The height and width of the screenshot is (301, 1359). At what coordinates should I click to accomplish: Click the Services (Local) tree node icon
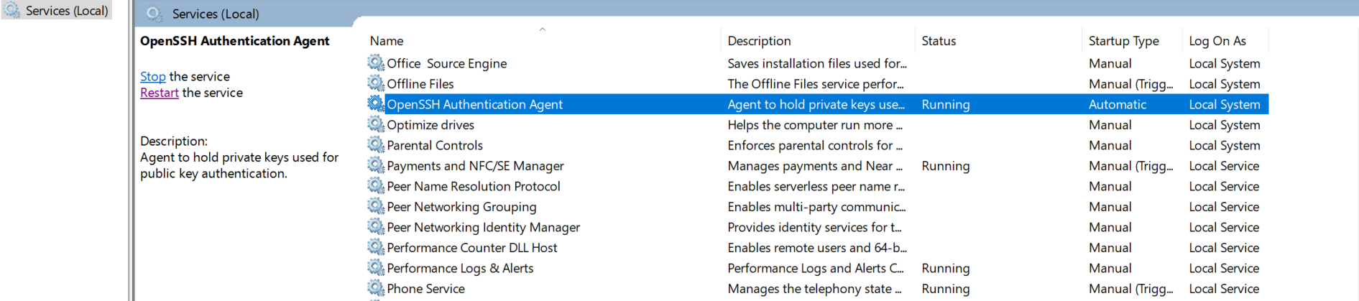12,10
